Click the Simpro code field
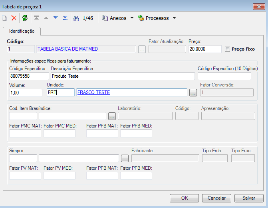The image size is (268, 208). point(23,158)
